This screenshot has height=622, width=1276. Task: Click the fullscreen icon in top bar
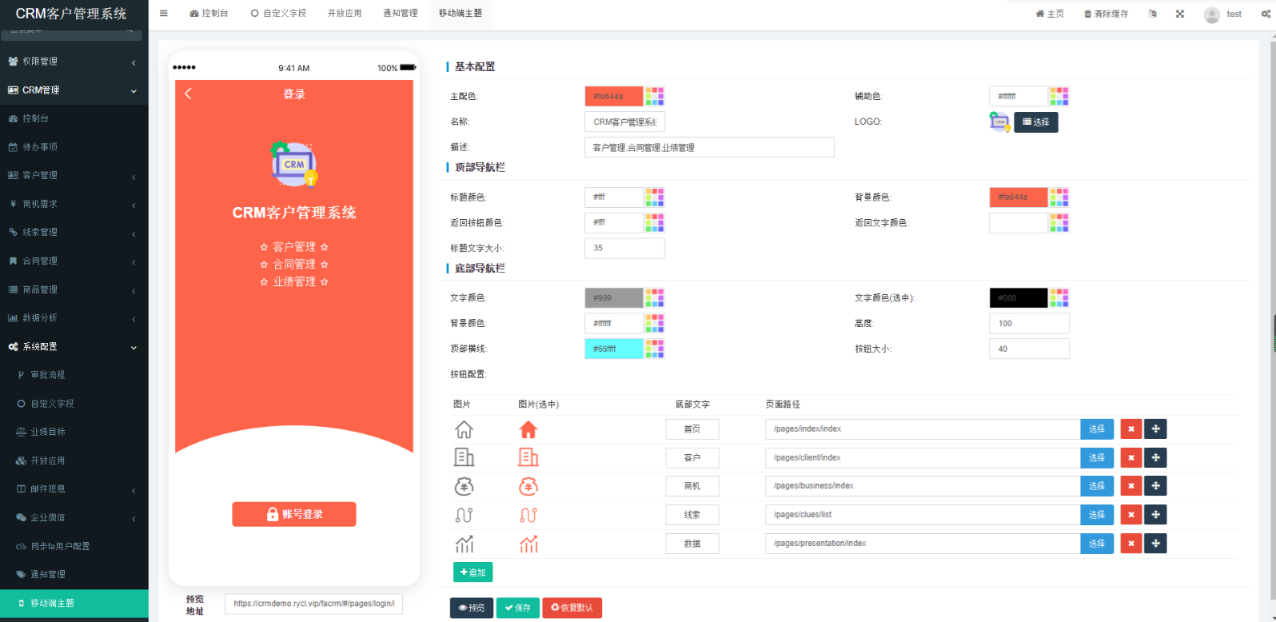[1180, 14]
